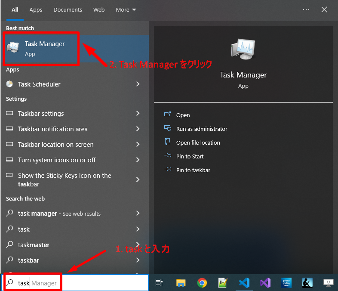The width and height of the screenshot is (338, 291).
Task: Switch to the Web filter tab
Action: coord(99,10)
